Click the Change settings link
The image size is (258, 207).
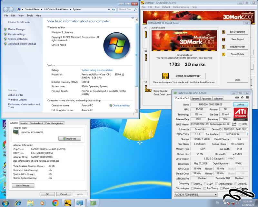pyautogui.click(x=121, y=105)
